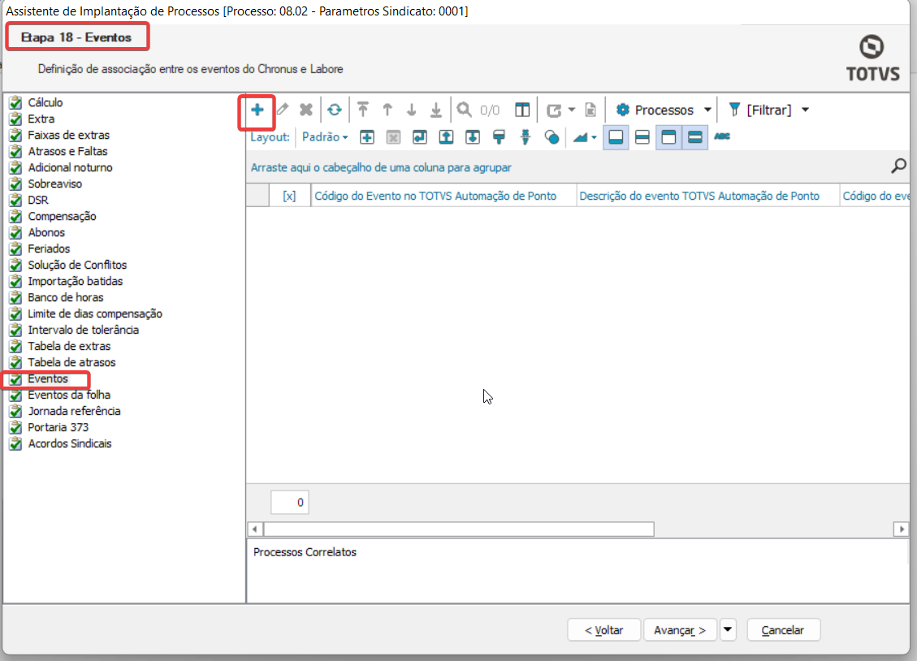Expand the dropdown arrow next to Avançar

pos(728,630)
